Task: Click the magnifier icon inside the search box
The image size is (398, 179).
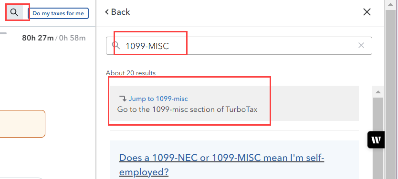Action: (116, 46)
